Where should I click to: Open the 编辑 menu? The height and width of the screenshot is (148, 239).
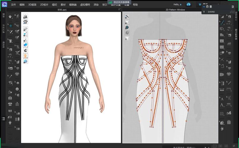coord(22,5)
